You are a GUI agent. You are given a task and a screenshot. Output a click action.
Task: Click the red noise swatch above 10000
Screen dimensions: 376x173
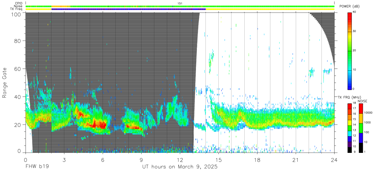pos(360,109)
